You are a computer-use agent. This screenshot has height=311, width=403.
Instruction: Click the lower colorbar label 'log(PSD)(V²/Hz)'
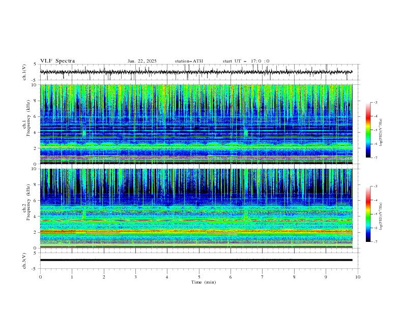tap(381, 216)
